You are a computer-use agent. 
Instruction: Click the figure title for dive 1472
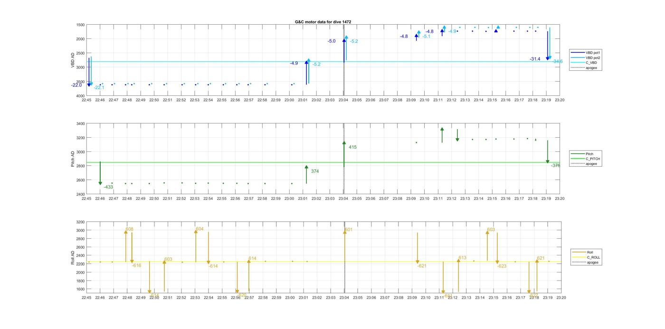pyautogui.click(x=323, y=22)
